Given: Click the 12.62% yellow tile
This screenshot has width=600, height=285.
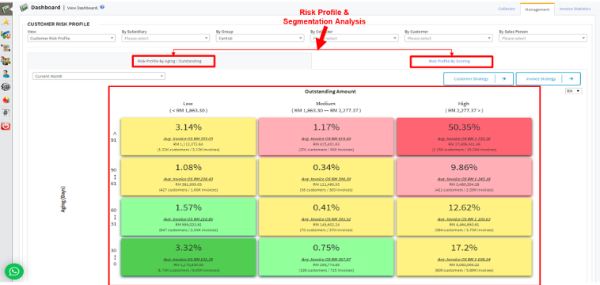Looking at the screenshot, I should (464, 217).
